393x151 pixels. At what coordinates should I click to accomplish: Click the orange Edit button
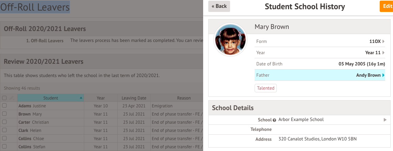386,6
